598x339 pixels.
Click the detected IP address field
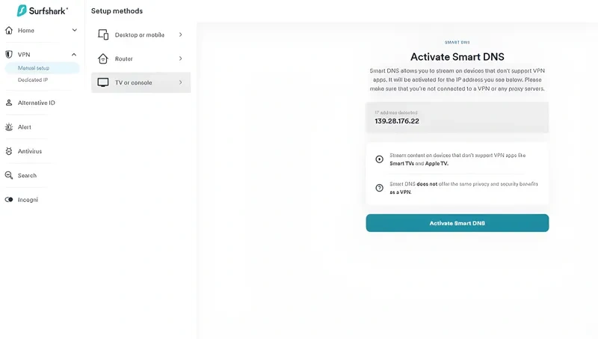click(x=457, y=117)
